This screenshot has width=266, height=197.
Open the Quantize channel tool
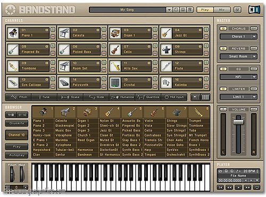coord(148,97)
